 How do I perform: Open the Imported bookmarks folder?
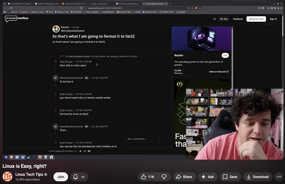point(181,12)
